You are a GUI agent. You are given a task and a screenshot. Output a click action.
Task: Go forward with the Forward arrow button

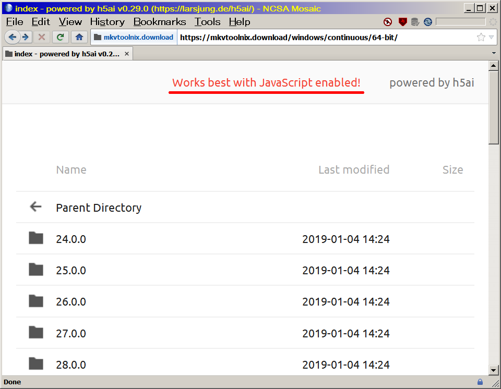coord(26,38)
